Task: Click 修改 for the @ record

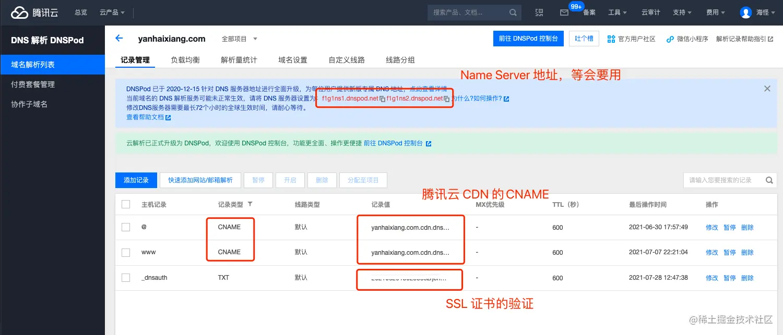Action: [x=712, y=228]
